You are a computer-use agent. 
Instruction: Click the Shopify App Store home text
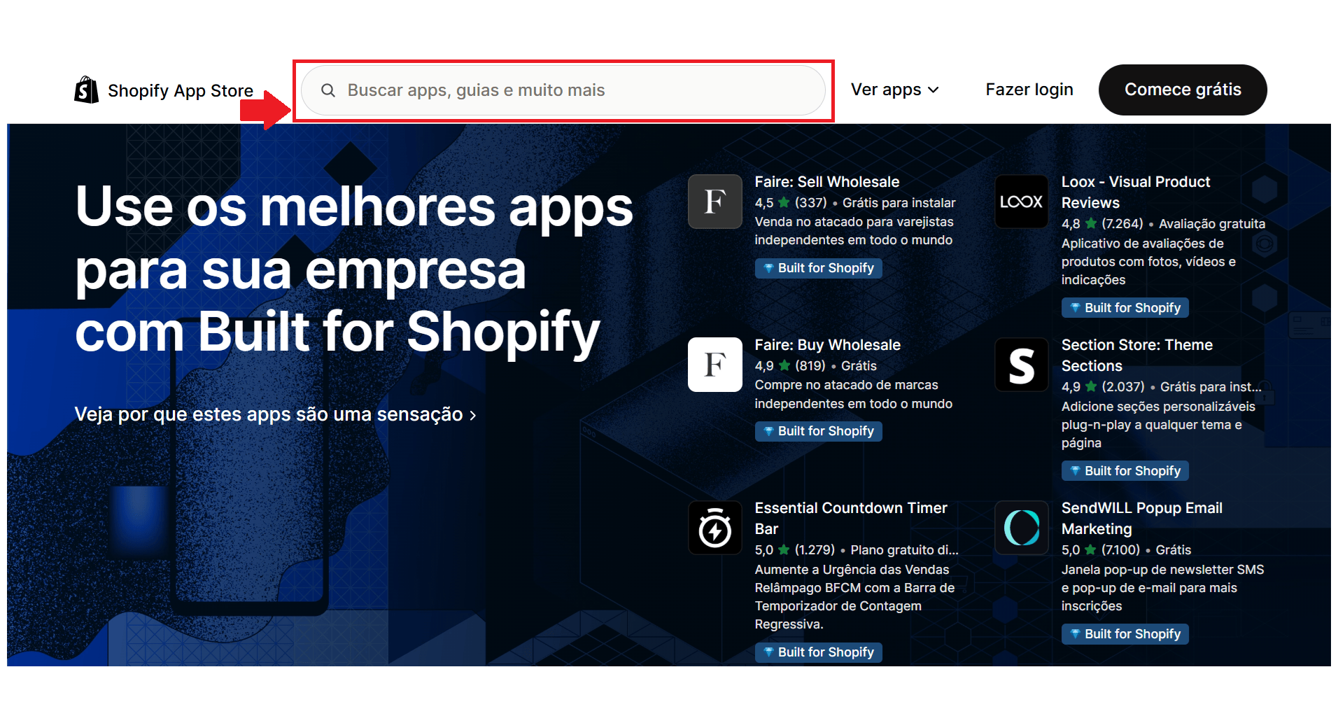tap(181, 91)
